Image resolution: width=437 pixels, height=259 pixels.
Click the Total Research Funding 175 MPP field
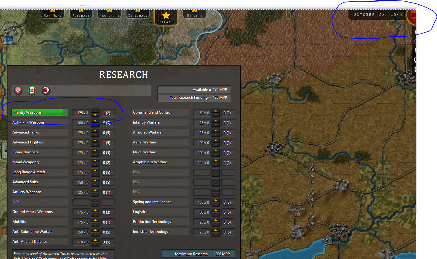point(194,98)
